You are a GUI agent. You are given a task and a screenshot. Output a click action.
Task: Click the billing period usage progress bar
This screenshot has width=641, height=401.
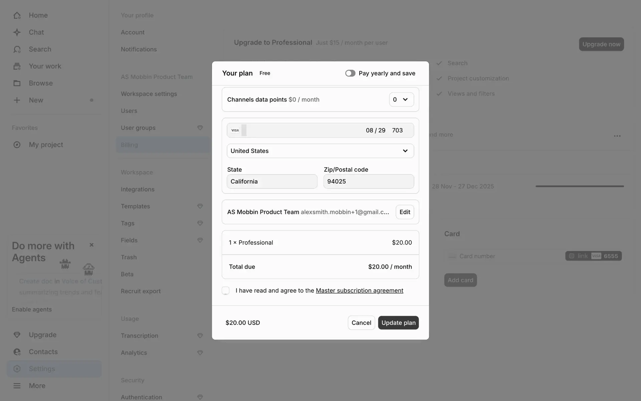[580, 186]
